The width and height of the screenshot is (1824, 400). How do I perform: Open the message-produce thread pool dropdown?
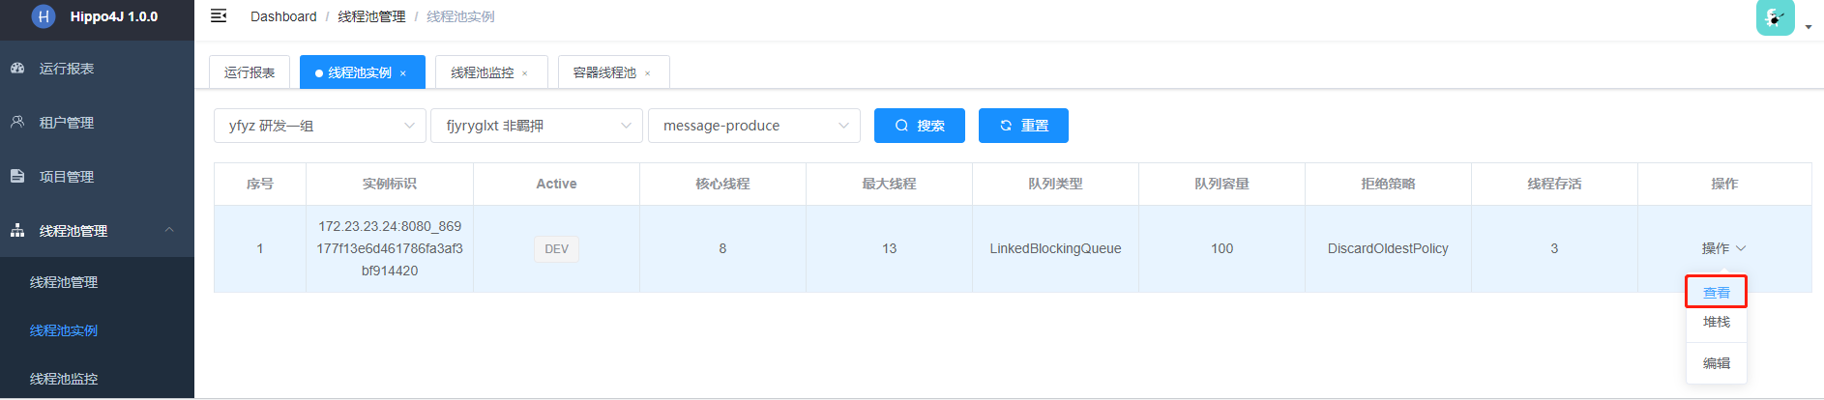754,126
